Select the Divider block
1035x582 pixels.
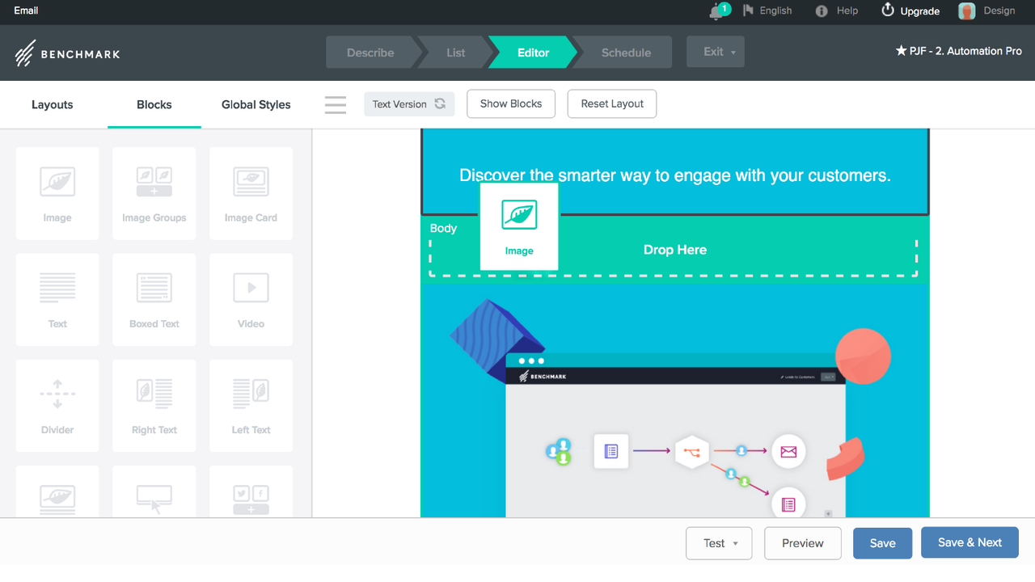(x=57, y=405)
